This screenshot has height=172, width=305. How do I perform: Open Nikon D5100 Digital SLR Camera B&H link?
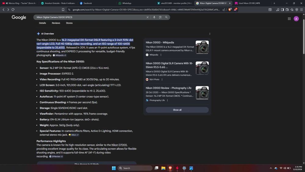click(x=169, y=65)
